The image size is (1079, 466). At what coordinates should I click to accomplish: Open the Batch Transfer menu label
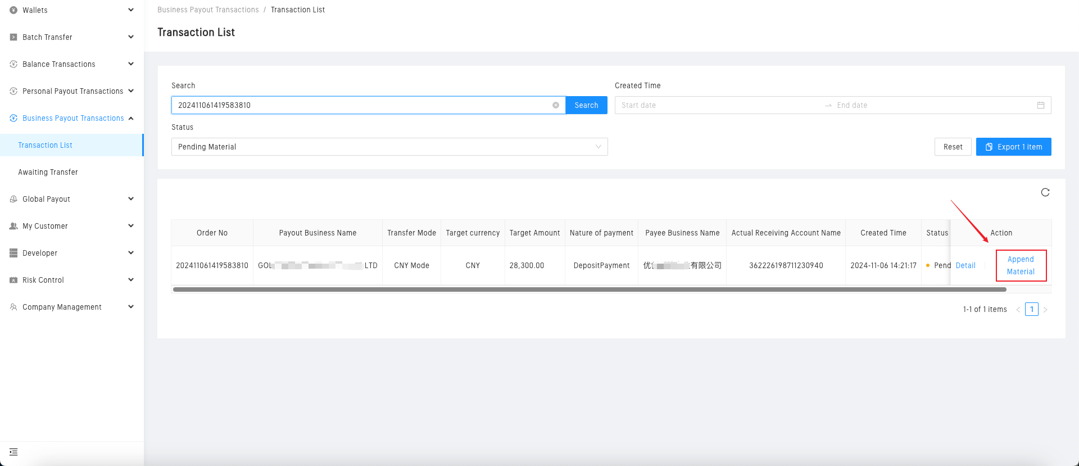47,37
